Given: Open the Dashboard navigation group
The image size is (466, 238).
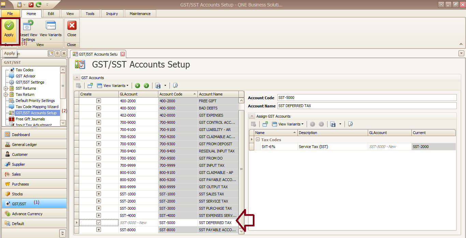Looking at the screenshot, I should tap(34, 135).
